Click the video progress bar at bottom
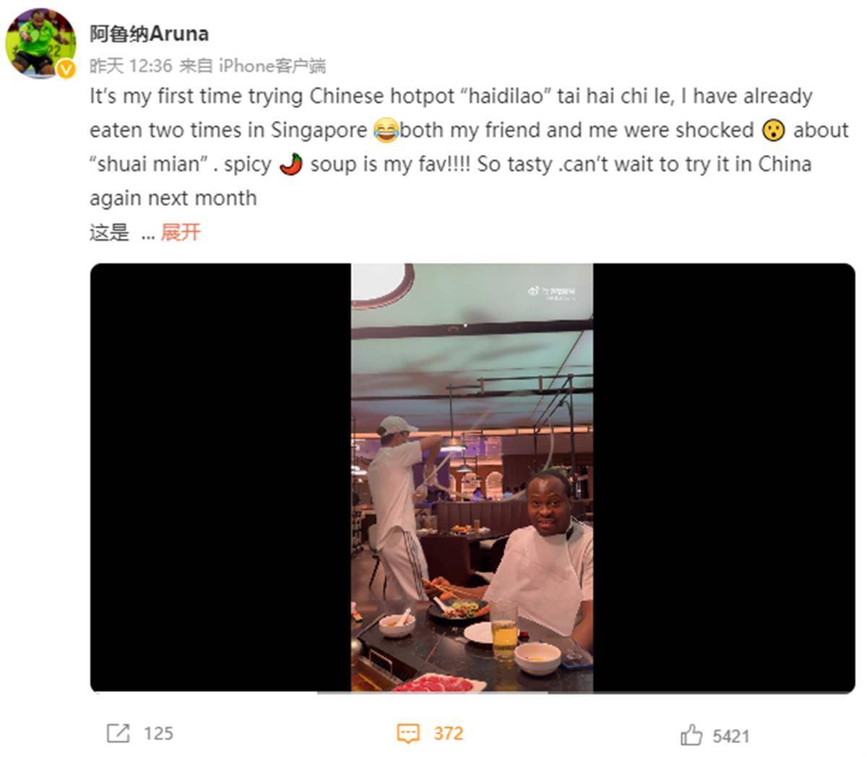Viewport: 867px width, 757px height. [473, 692]
